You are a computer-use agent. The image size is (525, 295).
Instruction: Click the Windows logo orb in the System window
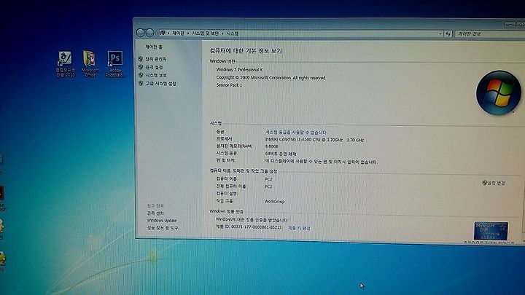(498, 93)
